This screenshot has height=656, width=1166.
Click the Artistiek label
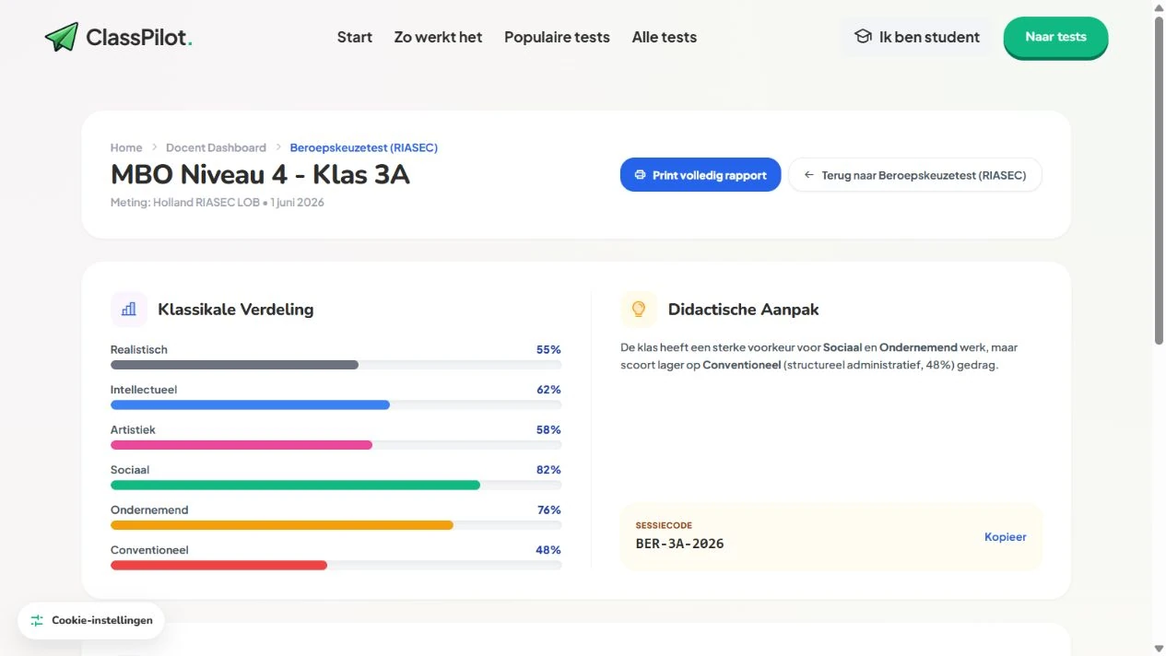coord(133,429)
